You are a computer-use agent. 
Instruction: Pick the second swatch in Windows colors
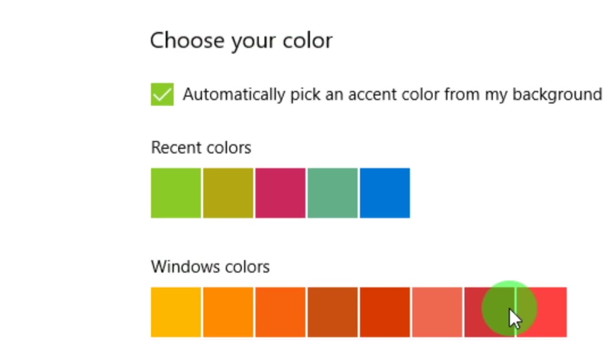[228, 312]
